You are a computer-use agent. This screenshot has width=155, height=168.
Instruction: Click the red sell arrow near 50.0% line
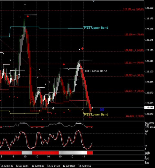(64, 64)
